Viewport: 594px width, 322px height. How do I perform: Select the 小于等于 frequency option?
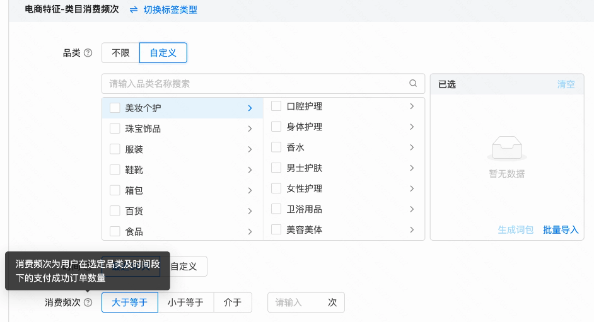coord(185,302)
